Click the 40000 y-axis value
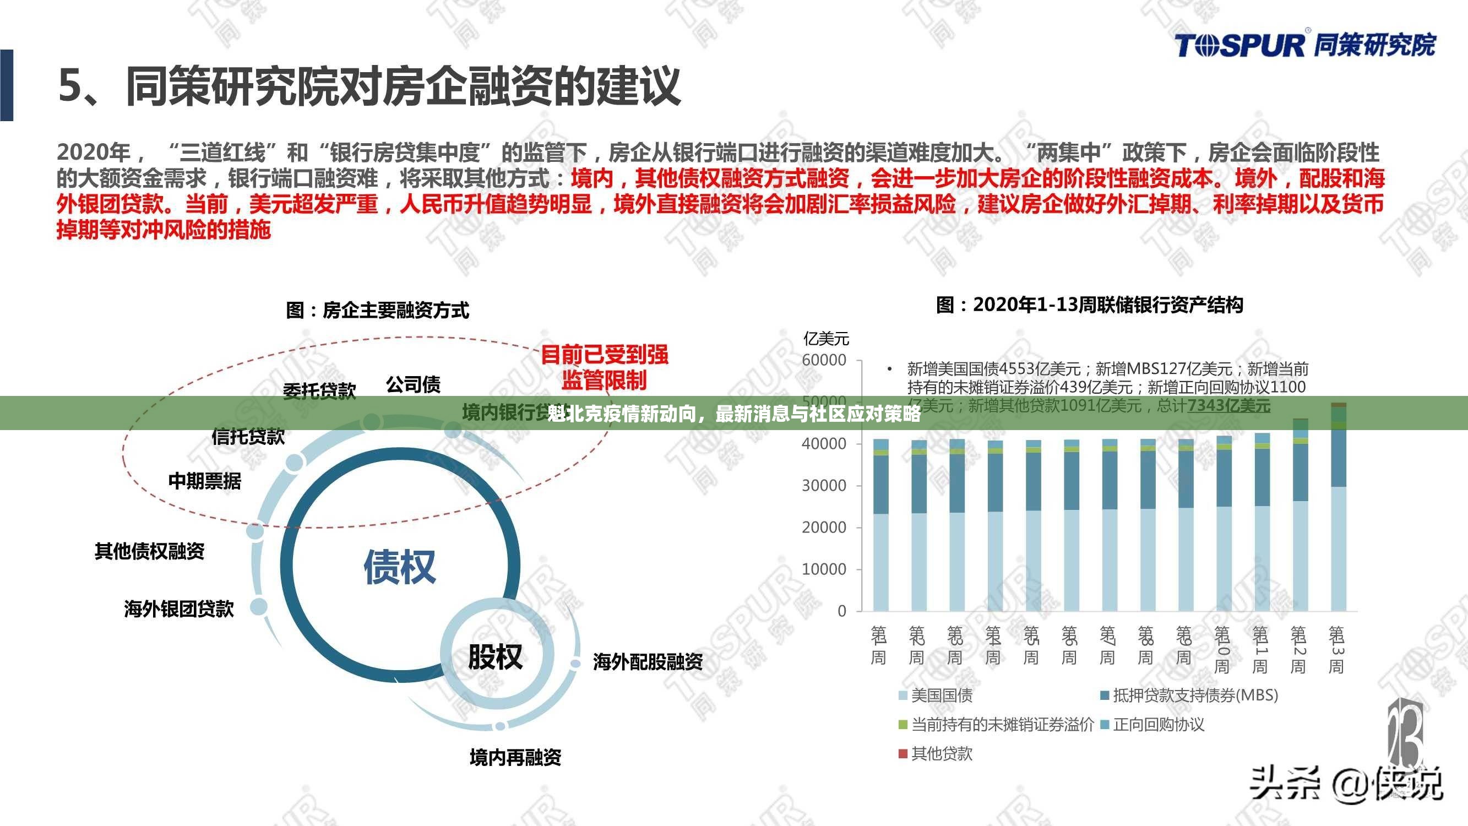The height and width of the screenshot is (826, 1468). pyautogui.click(x=824, y=443)
